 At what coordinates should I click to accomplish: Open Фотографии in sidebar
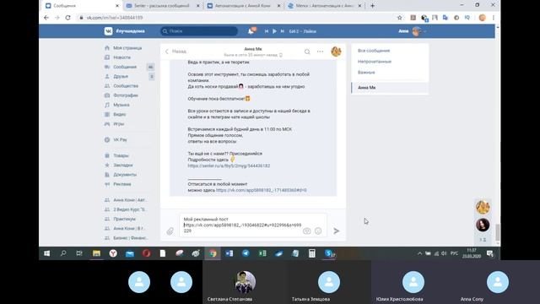(126, 95)
